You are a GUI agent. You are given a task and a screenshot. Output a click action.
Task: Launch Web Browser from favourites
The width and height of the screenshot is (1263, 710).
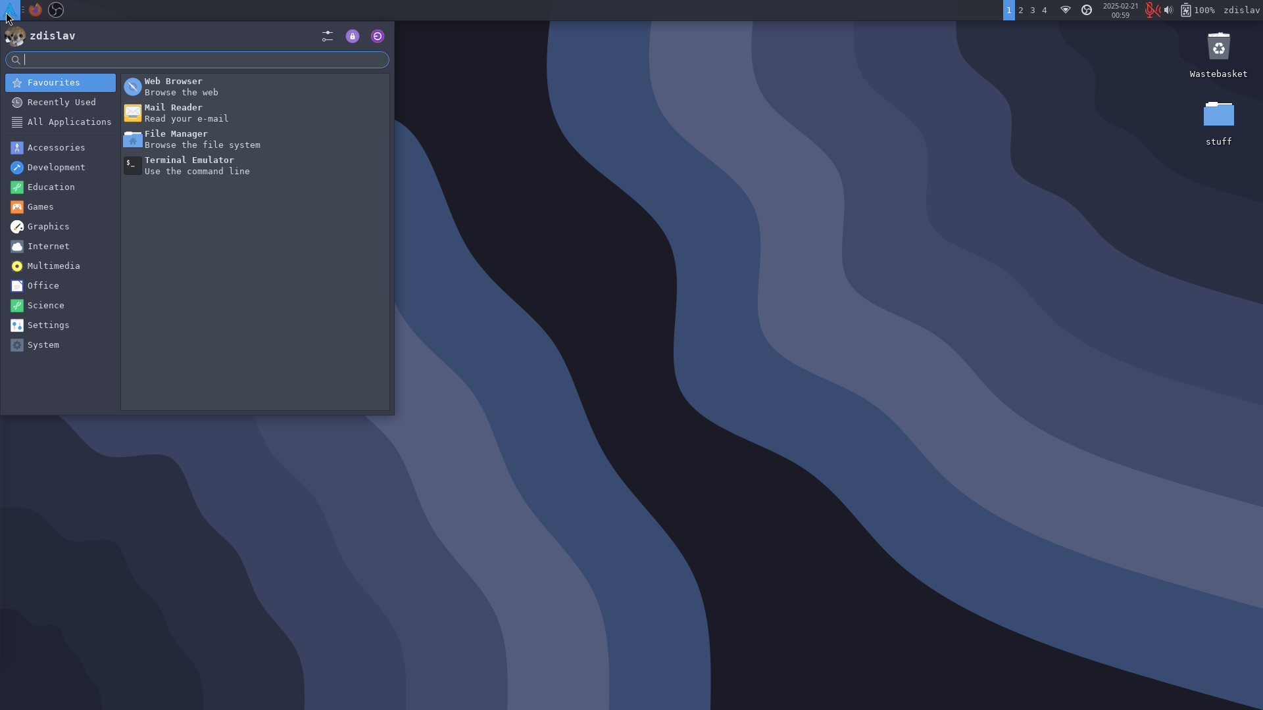[x=174, y=87]
